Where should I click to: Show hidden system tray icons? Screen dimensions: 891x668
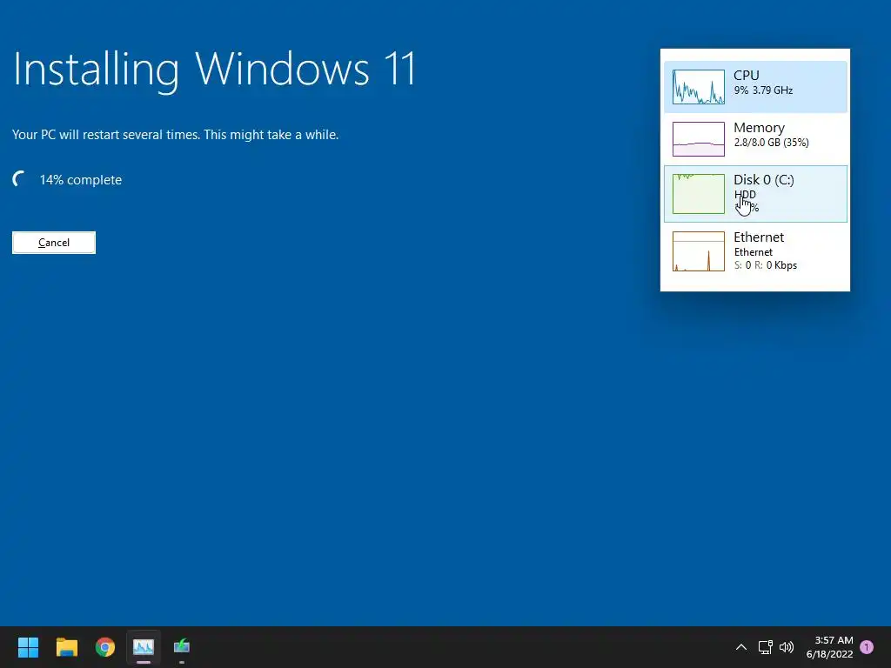(741, 647)
